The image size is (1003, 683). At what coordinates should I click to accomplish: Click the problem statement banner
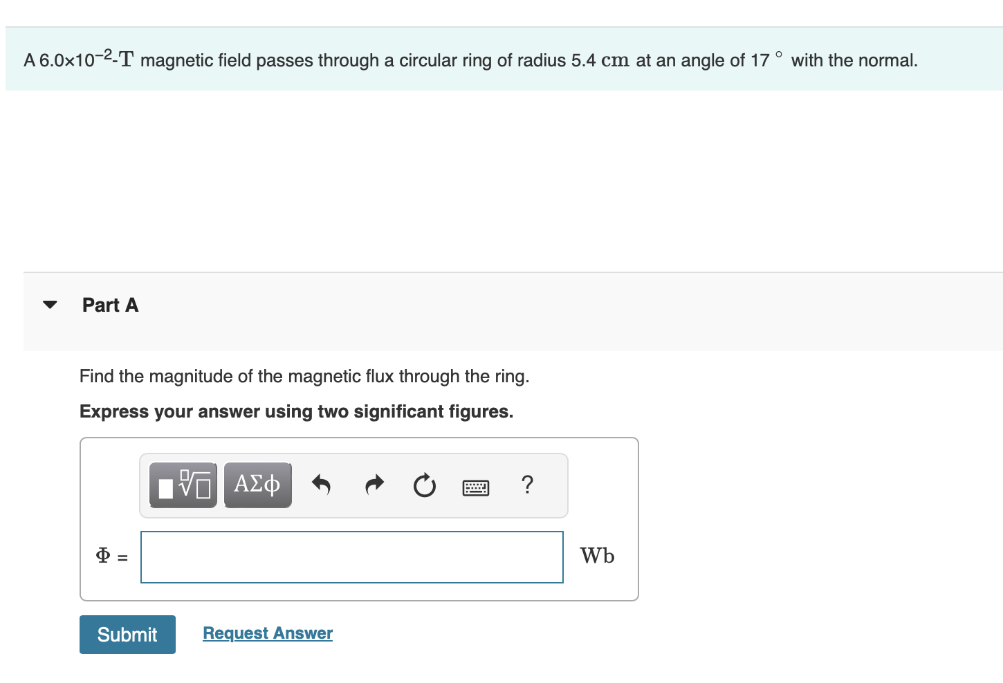[470, 59]
